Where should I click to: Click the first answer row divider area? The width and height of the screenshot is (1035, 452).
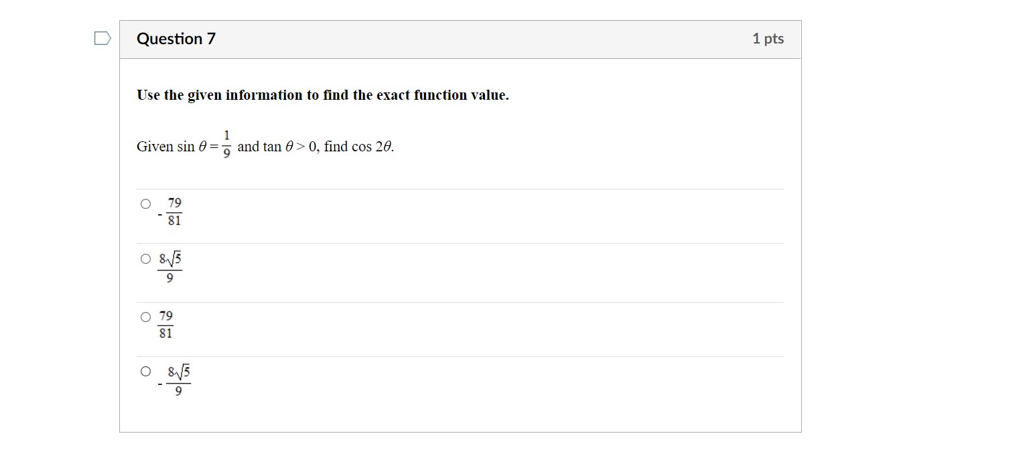coord(460,188)
